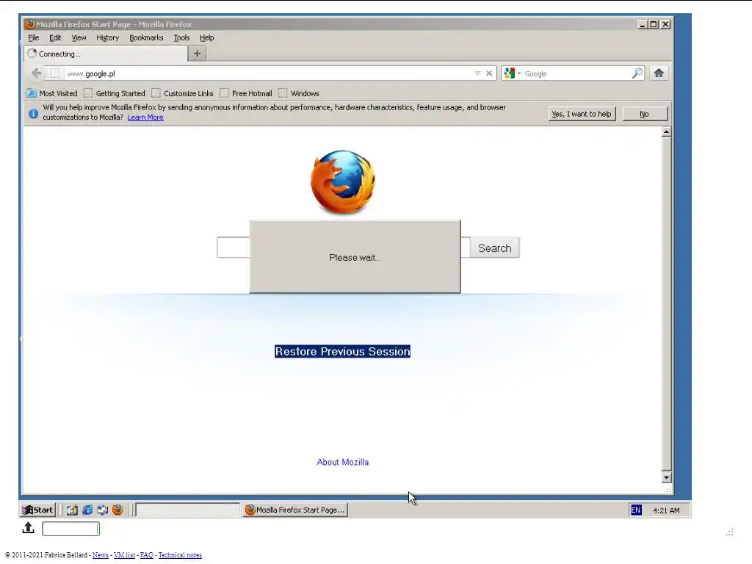Open the News link in footer

(x=100, y=555)
